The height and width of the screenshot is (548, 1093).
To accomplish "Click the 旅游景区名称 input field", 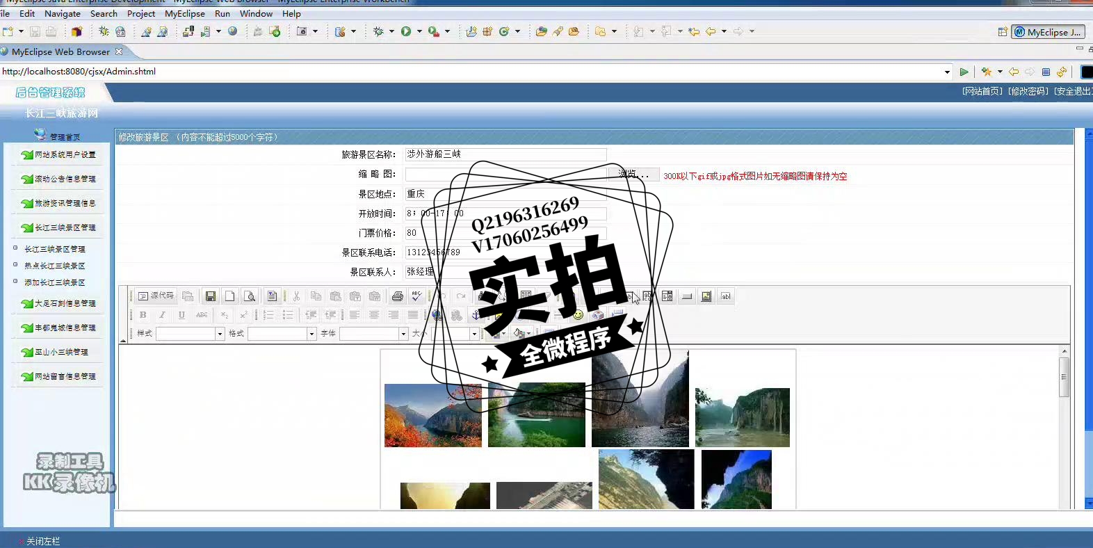I will coord(505,154).
